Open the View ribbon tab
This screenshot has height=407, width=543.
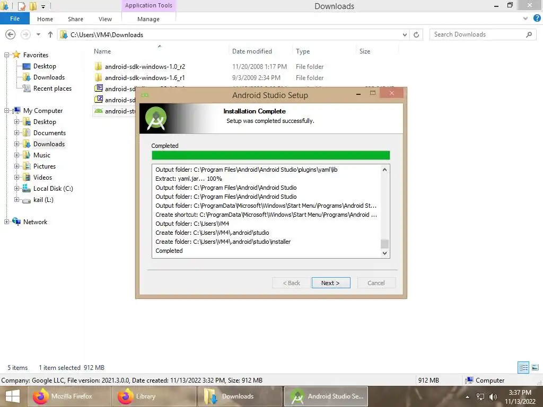coord(105,19)
